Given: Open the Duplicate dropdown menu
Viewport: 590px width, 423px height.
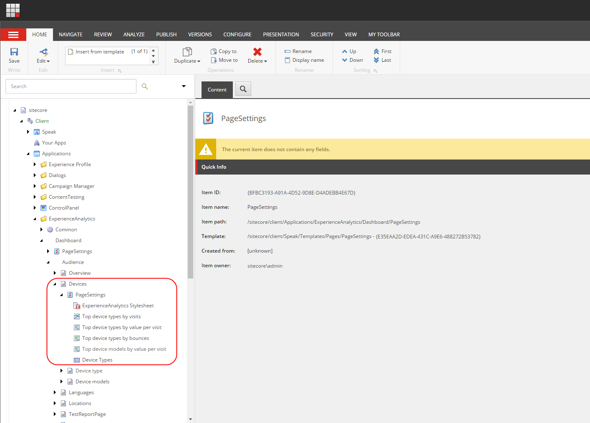Looking at the screenshot, I should [199, 61].
